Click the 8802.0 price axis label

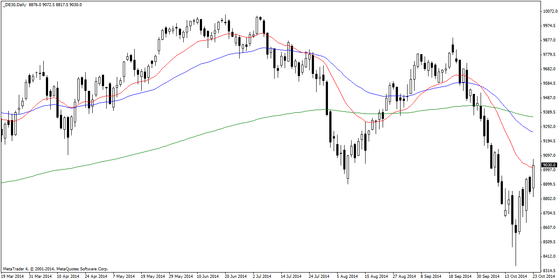(549, 199)
